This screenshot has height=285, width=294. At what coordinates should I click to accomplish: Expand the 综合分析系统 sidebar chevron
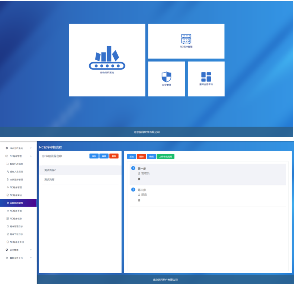coord(31,148)
